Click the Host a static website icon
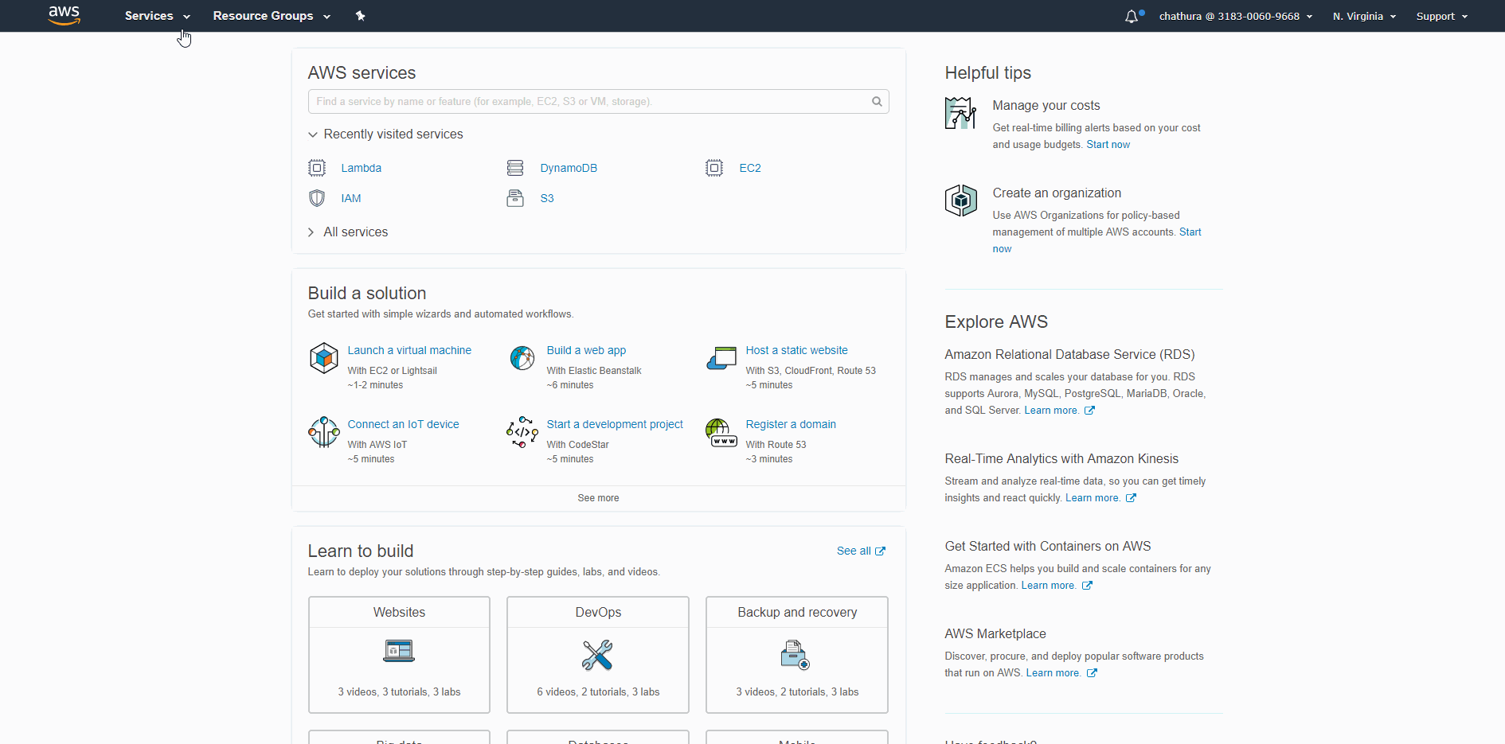This screenshot has height=744, width=1505. pos(721,358)
